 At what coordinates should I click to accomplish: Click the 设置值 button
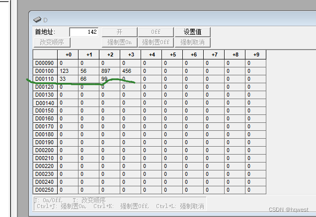click(192, 32)
